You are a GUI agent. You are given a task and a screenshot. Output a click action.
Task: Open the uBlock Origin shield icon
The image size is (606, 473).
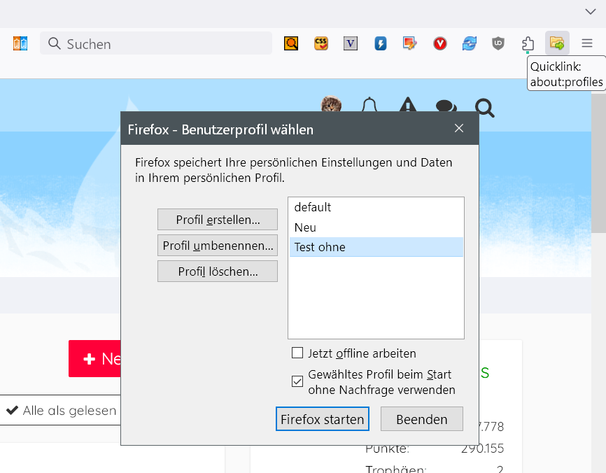(498, 43)
